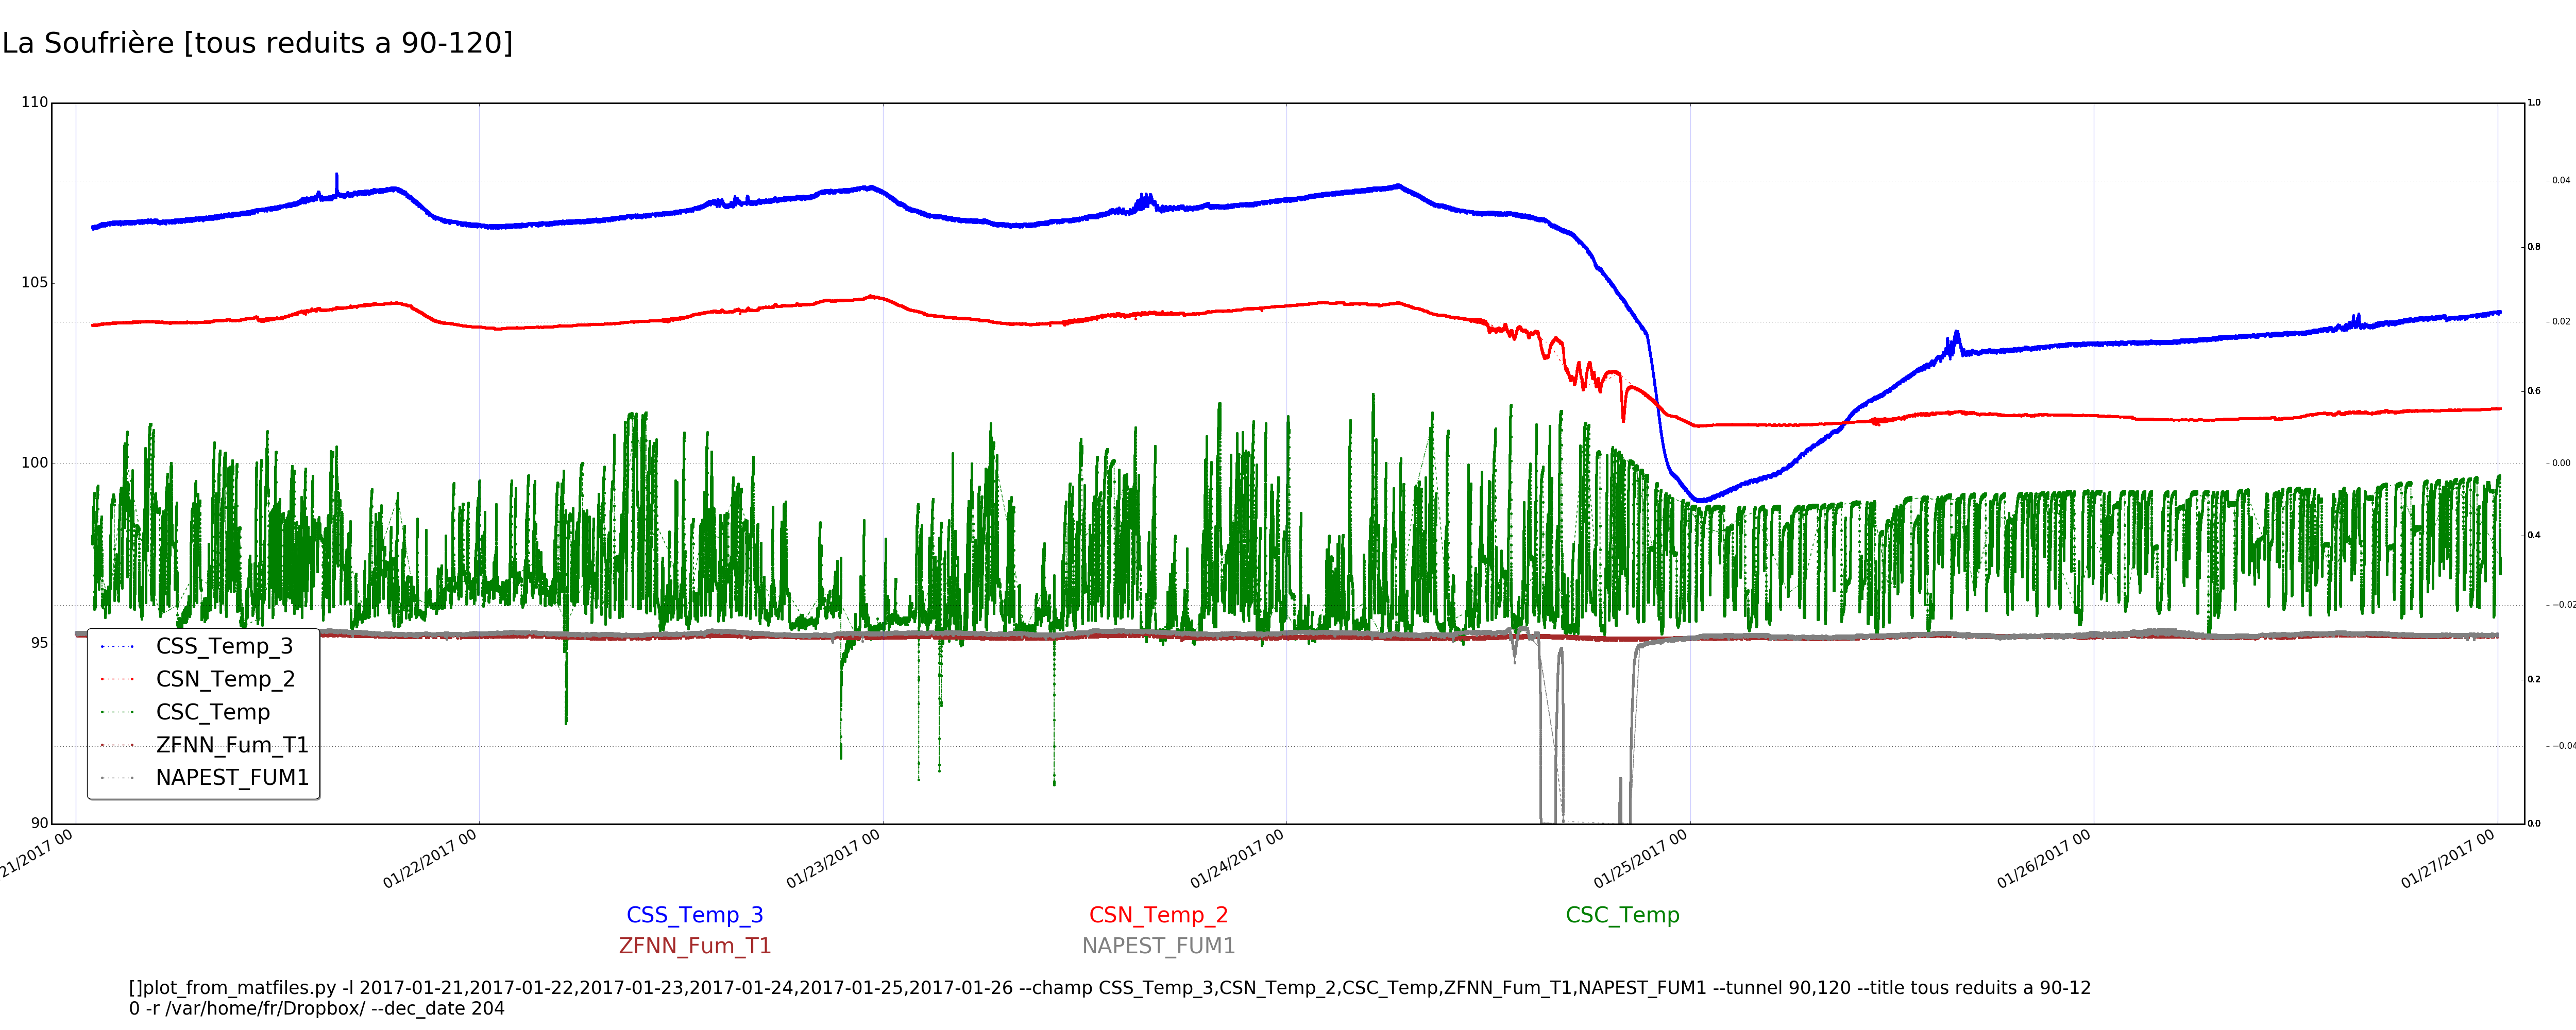The image size is (2576, 1030).
Task: Click the 0.8 tick on right axis
Action: point(2534,246)
